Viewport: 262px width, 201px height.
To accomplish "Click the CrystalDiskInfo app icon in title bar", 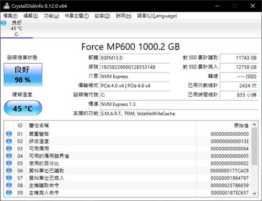I will coord(6,6).
